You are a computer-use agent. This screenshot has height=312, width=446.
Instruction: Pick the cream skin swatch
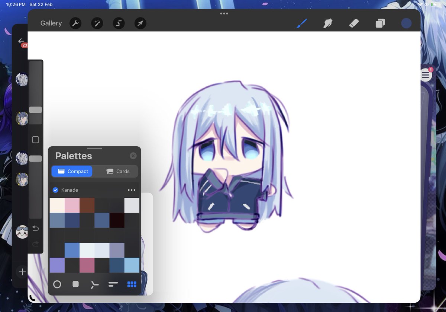[57, 205]
